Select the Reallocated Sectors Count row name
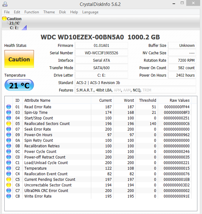 [x=47, y=123]
